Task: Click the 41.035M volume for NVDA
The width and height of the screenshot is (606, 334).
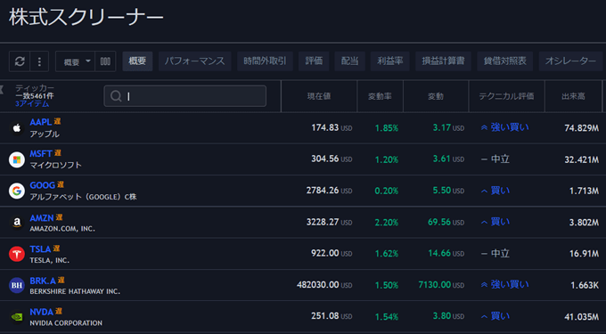Action: [x=581, y=316]
